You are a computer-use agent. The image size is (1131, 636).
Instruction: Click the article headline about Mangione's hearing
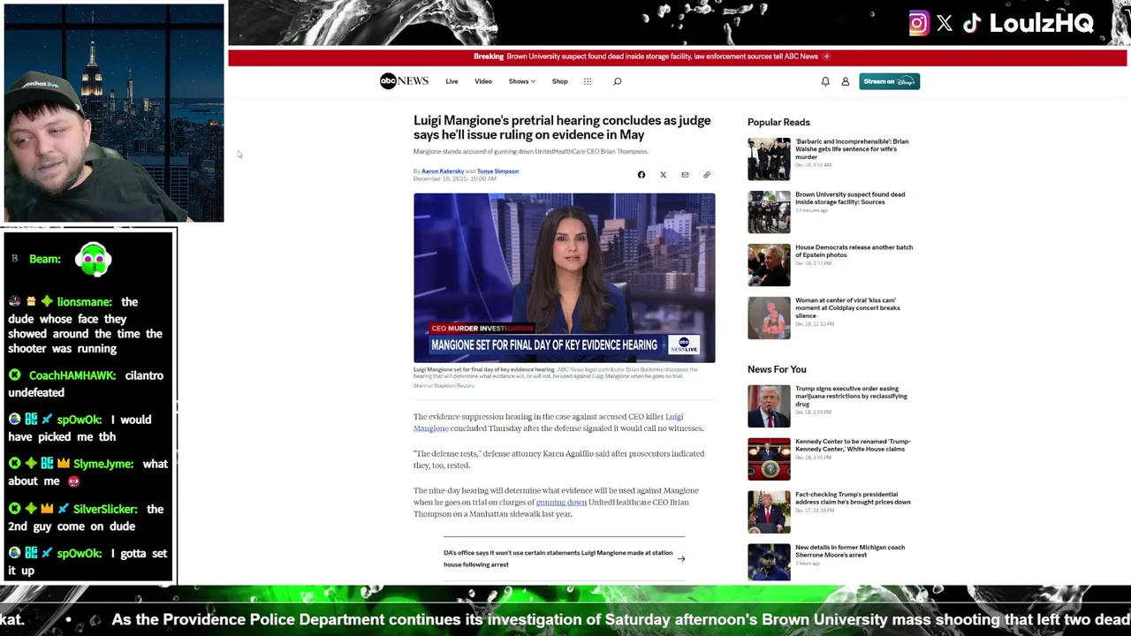point(562,127)
